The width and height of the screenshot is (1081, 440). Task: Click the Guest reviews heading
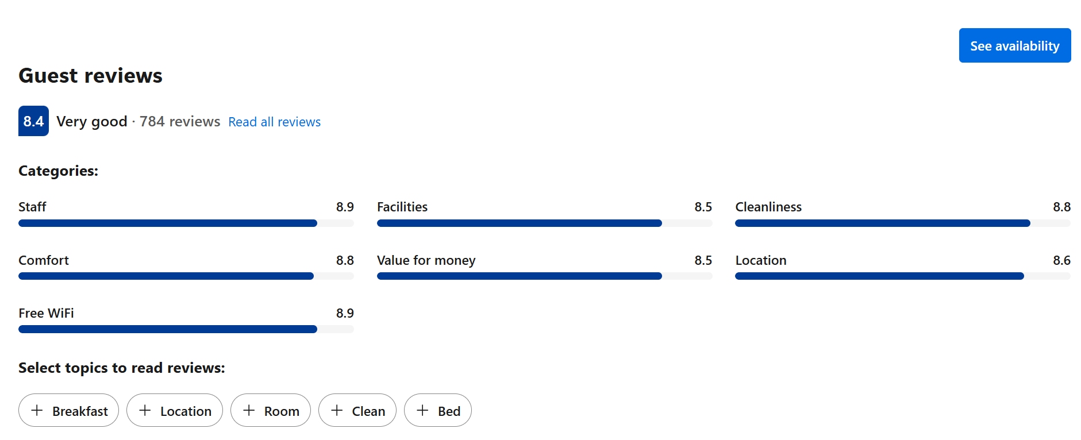pyautogui.click(x=90, y=76)
